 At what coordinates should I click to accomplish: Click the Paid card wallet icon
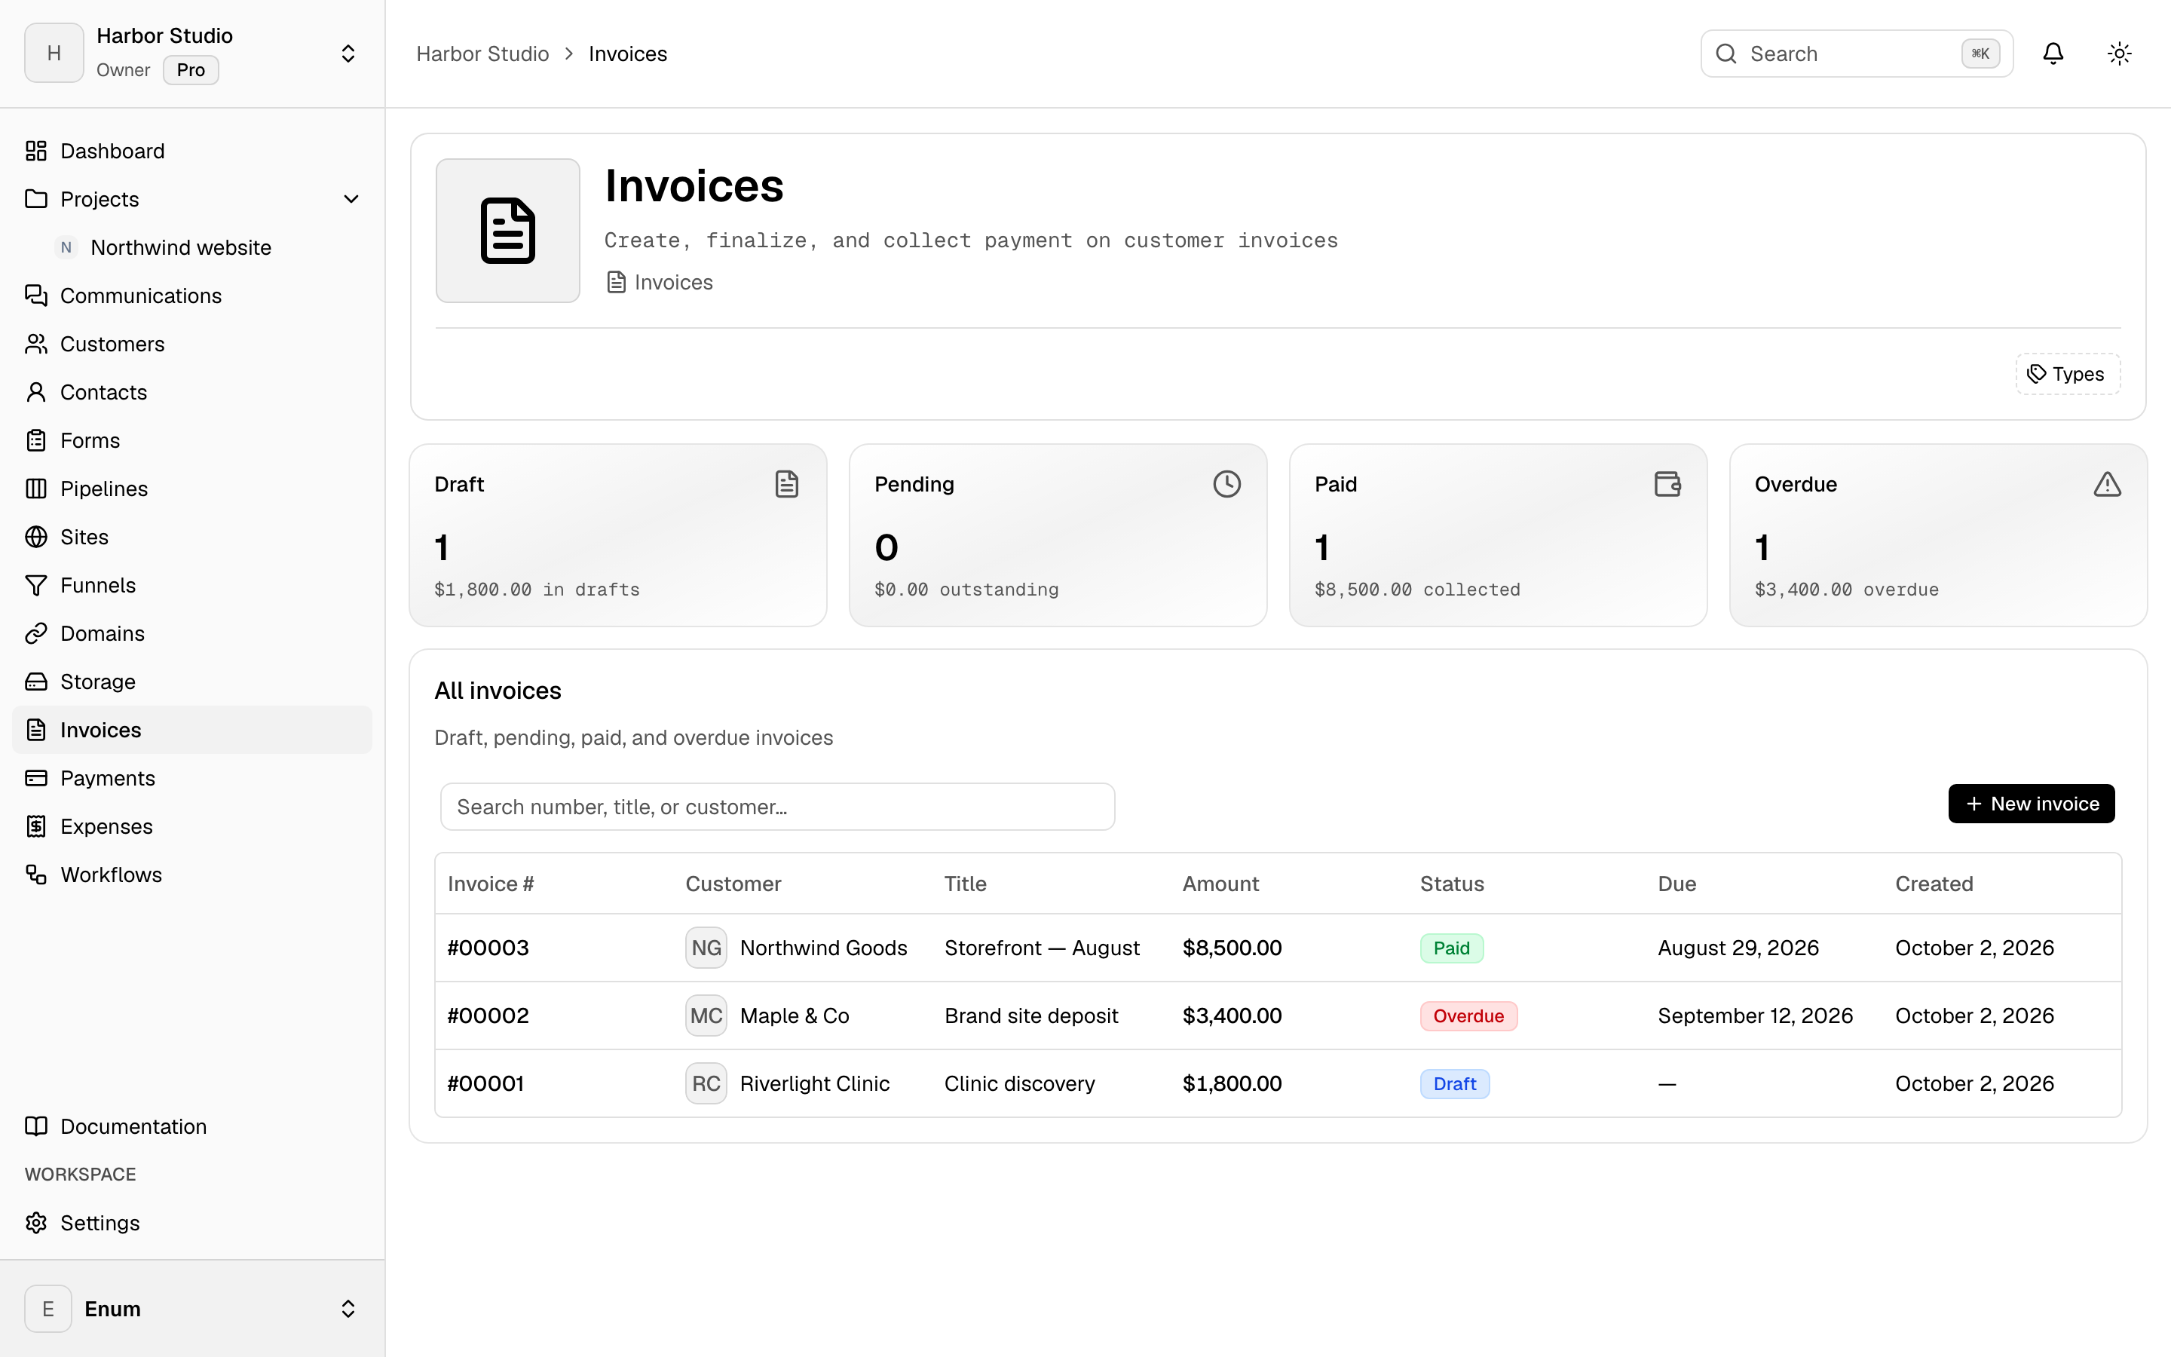coord(1667,485)
